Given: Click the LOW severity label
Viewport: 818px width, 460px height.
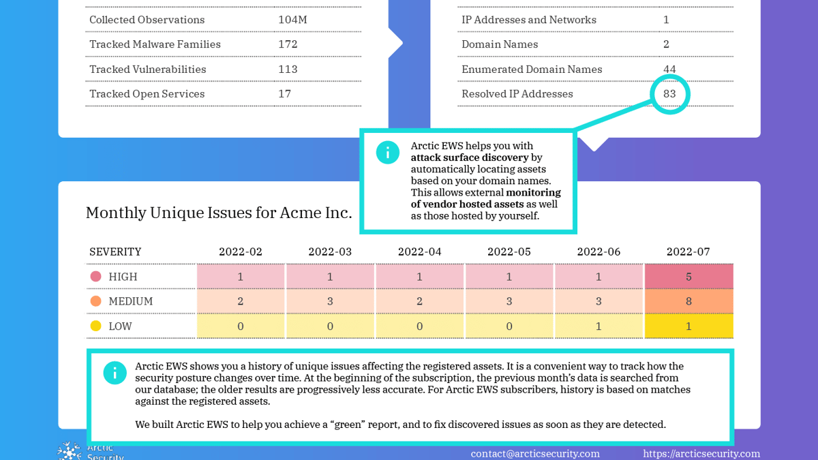Looking at the screenshot, I should click(x=120, y=326).
